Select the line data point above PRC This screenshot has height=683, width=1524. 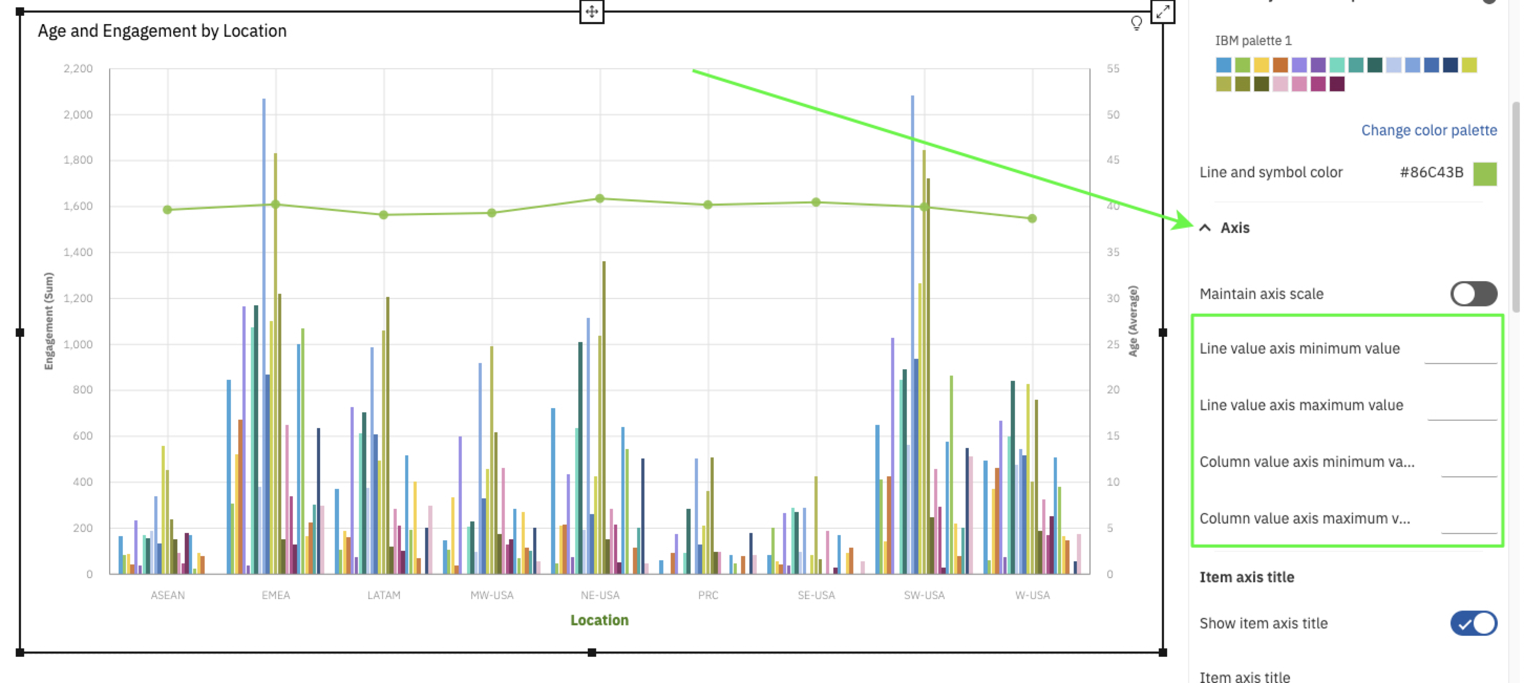(x=708, y=205)
